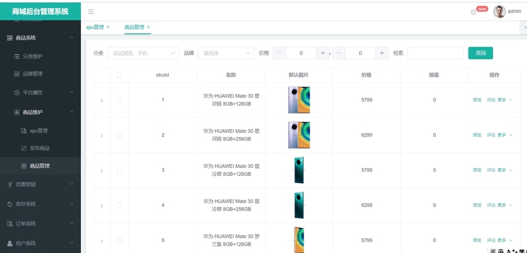The height and width of the screenshot is (253, 527).
Task: Toggle the select-all checkbox in table header
Action: [119, 75]
